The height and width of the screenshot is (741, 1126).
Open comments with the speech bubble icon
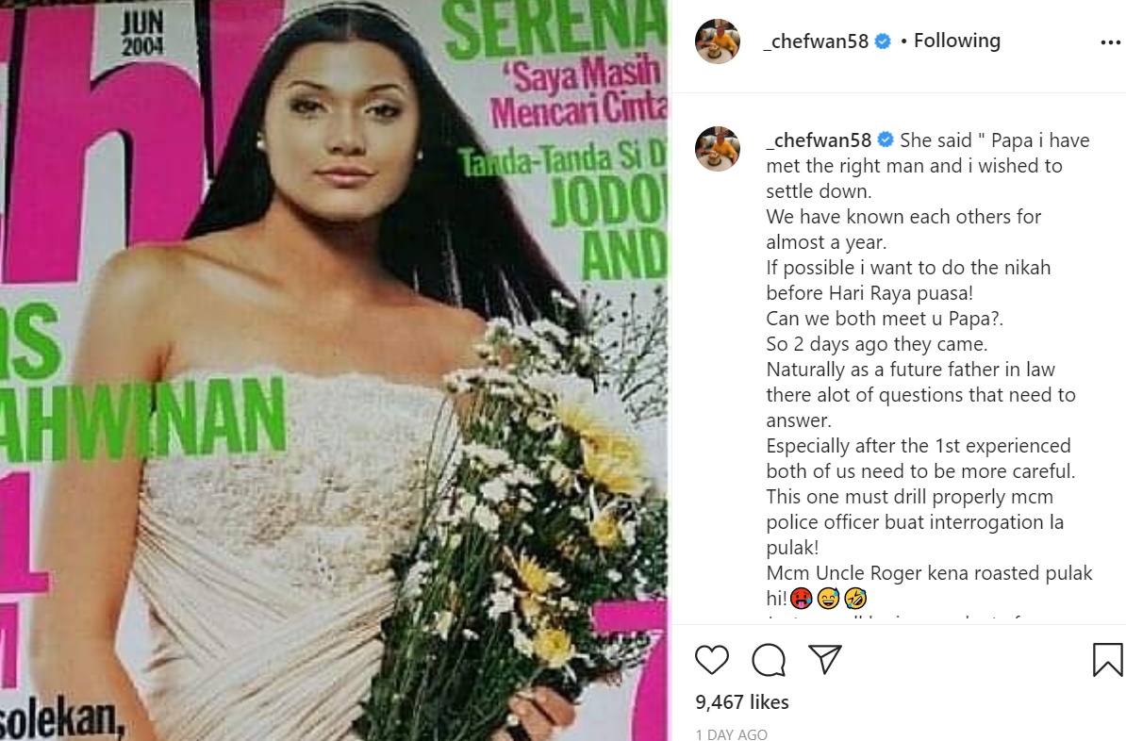[769, 660]
